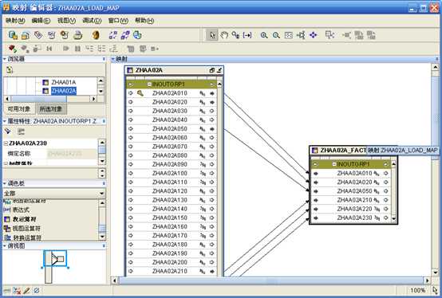Click the second purple auto-mapping icon

[x=125, y=35]
